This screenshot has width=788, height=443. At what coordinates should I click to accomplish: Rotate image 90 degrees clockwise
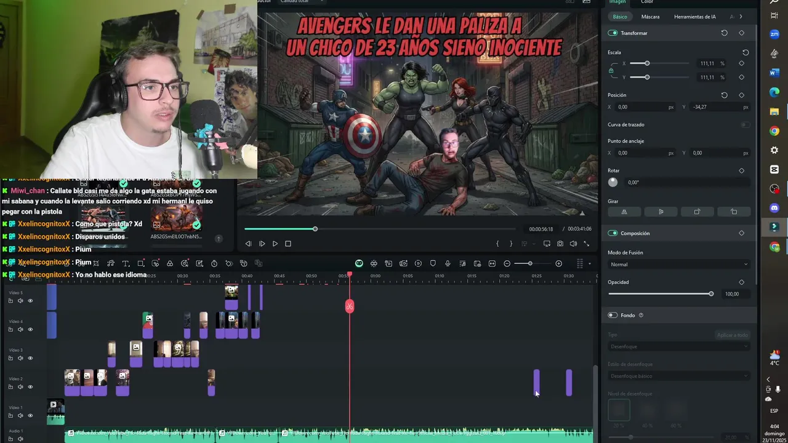(697, 212)
